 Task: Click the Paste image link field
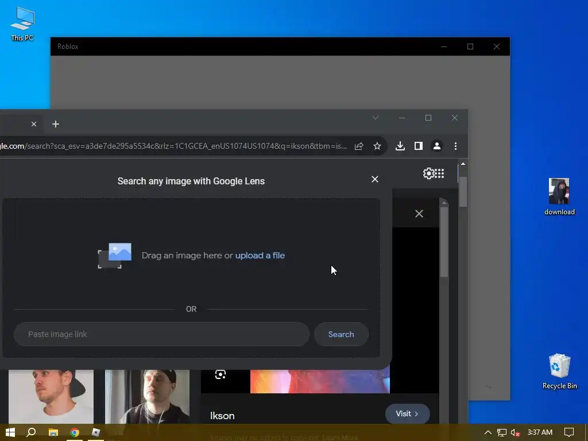click(161, 334)
